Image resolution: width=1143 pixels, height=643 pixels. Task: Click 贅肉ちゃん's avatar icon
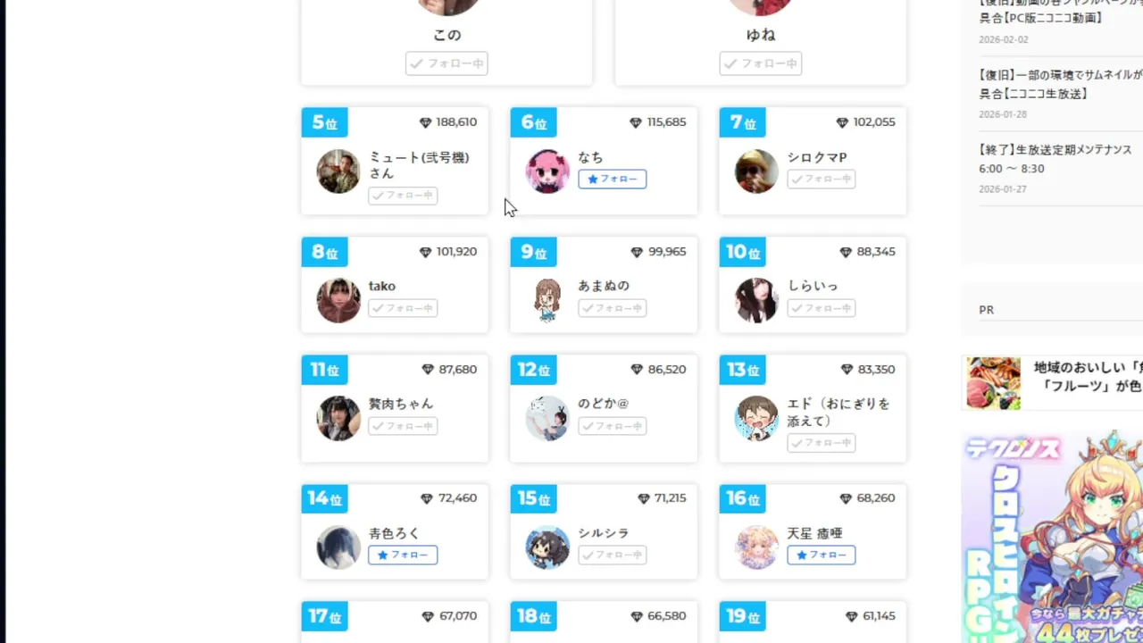(x=338, y=418)
